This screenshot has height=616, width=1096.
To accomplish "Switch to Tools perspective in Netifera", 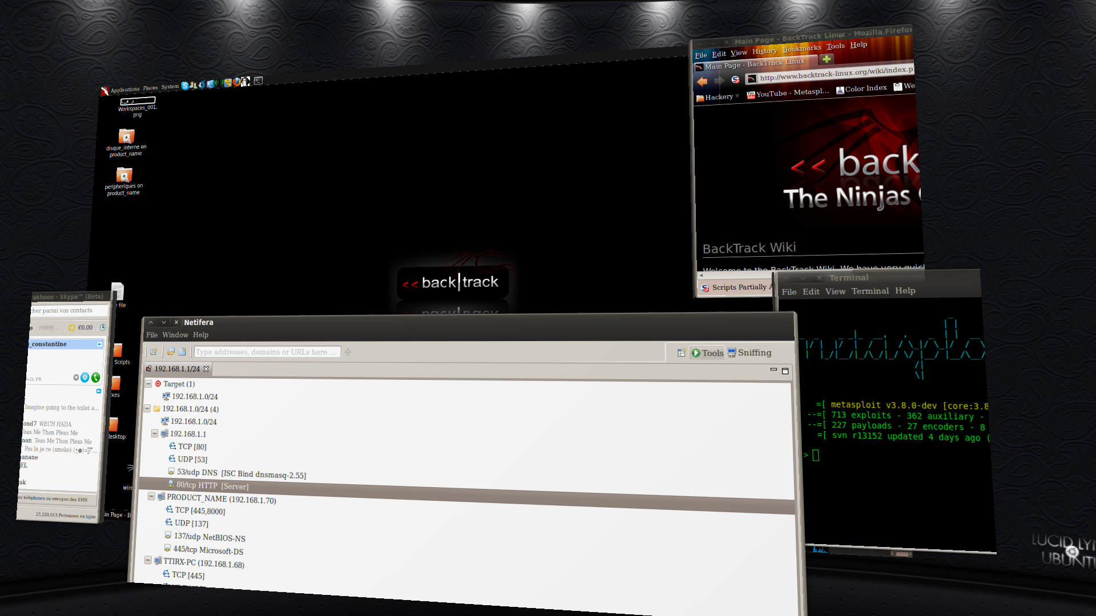I will 707,353.
